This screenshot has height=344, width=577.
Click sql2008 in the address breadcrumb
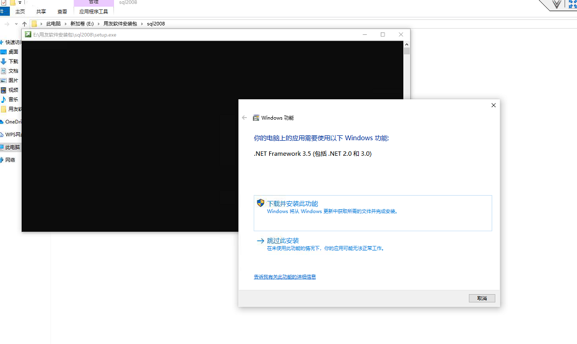(x=156, y=24)
